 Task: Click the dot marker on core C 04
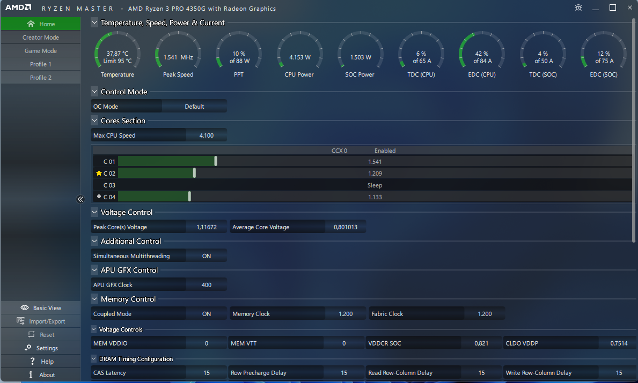point(99,197)
